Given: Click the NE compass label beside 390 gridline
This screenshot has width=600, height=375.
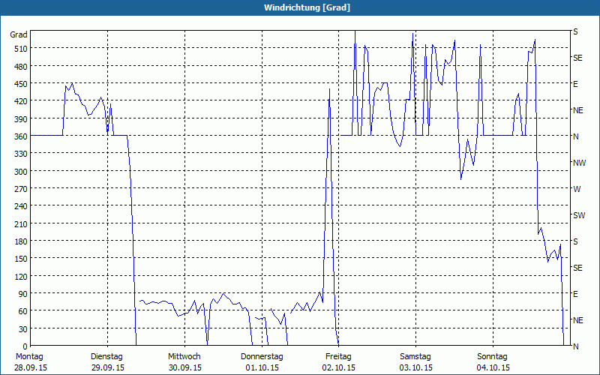Looking at the screenshot, I should click(x=578, y=110).
